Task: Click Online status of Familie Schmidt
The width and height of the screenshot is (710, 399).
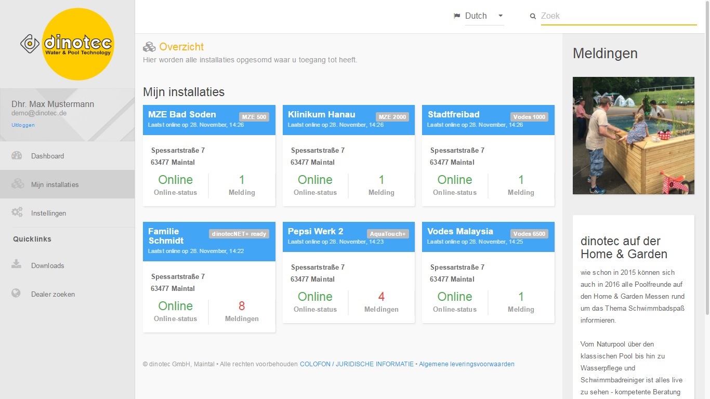Action: click(176, 311)
